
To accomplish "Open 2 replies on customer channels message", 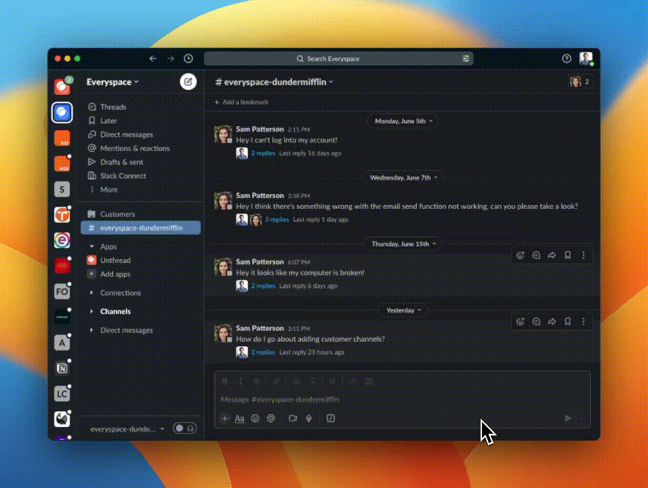I will 263,352.
